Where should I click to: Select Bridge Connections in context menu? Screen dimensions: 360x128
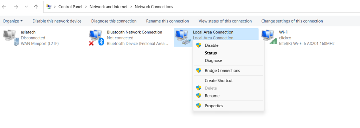click(229, 71)
